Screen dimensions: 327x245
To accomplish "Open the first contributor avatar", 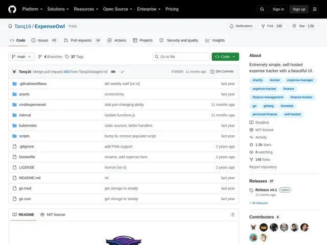I will tap(253, 227).
